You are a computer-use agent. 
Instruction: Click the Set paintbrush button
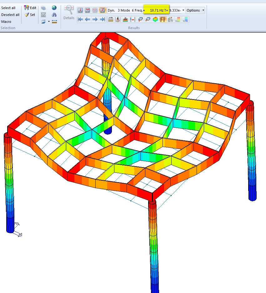coord(30,15)
